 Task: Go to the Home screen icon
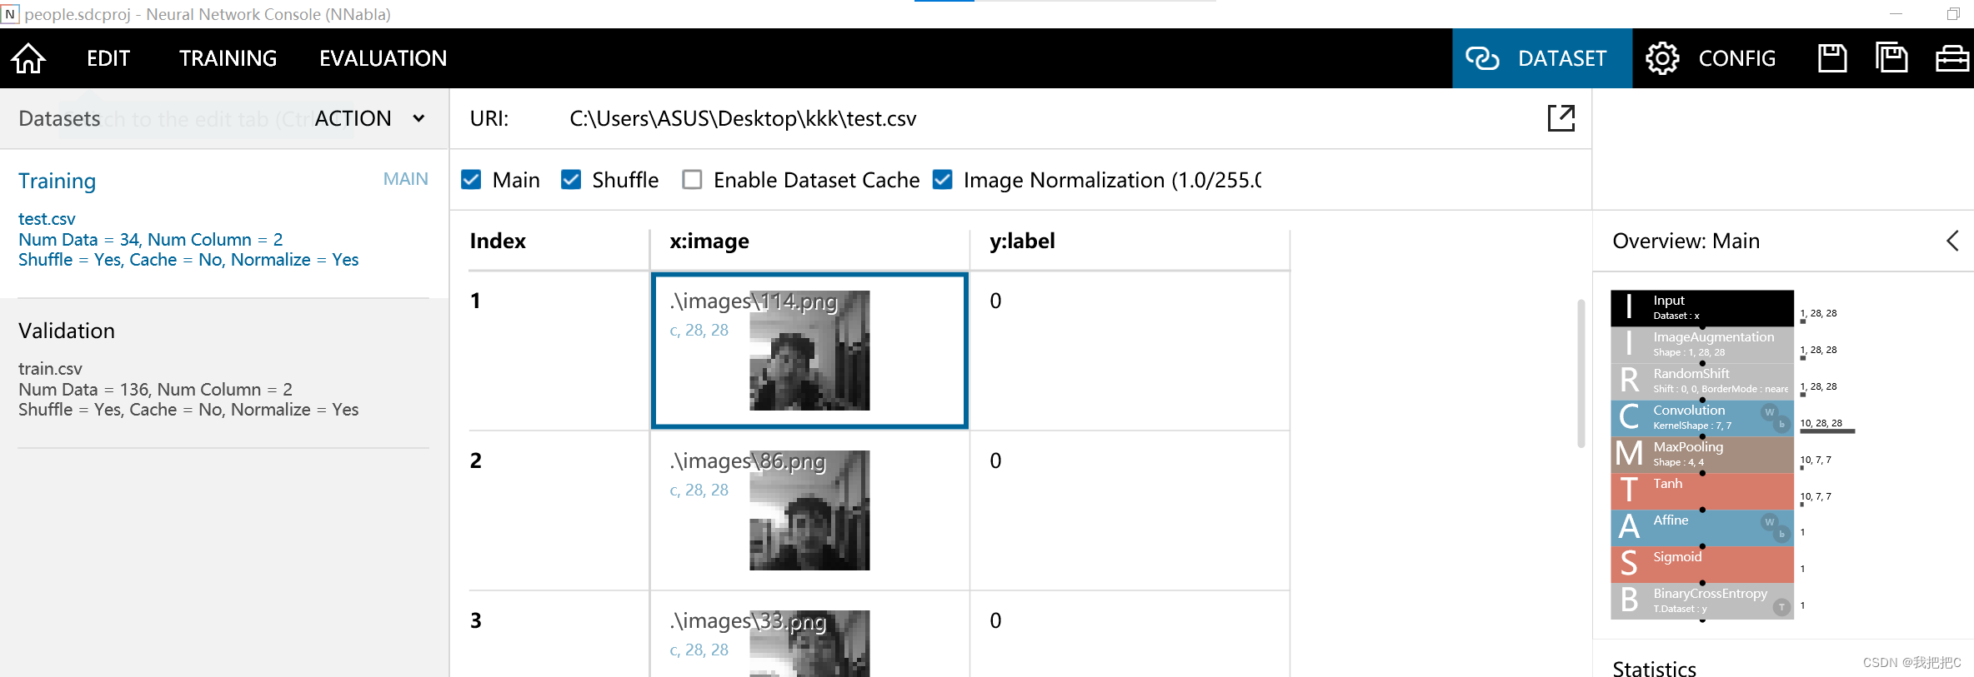[x=28, y=58]
